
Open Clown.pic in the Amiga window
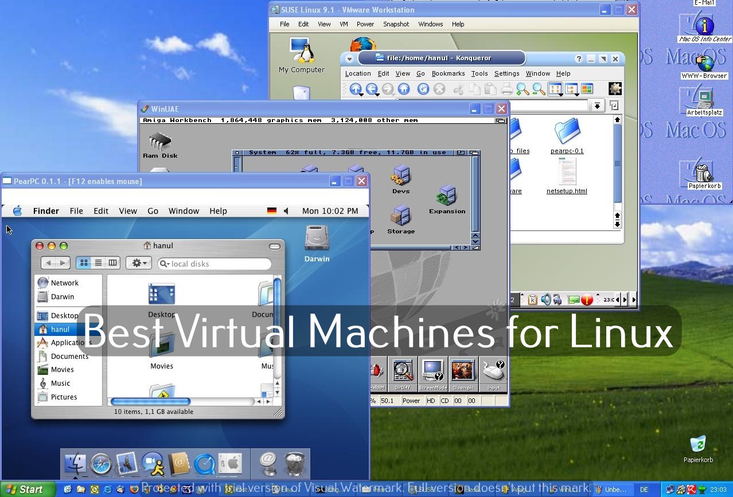tap(463, 374)
